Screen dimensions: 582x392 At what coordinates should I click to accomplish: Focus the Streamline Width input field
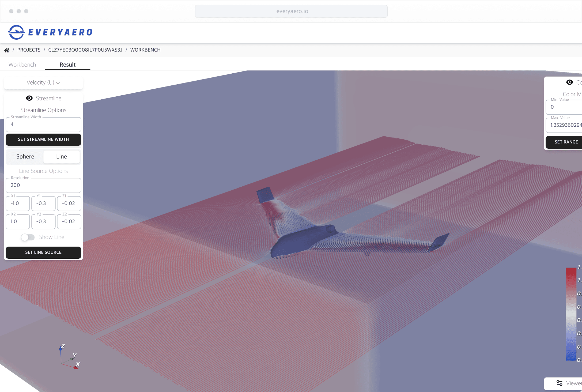(43, 125)
